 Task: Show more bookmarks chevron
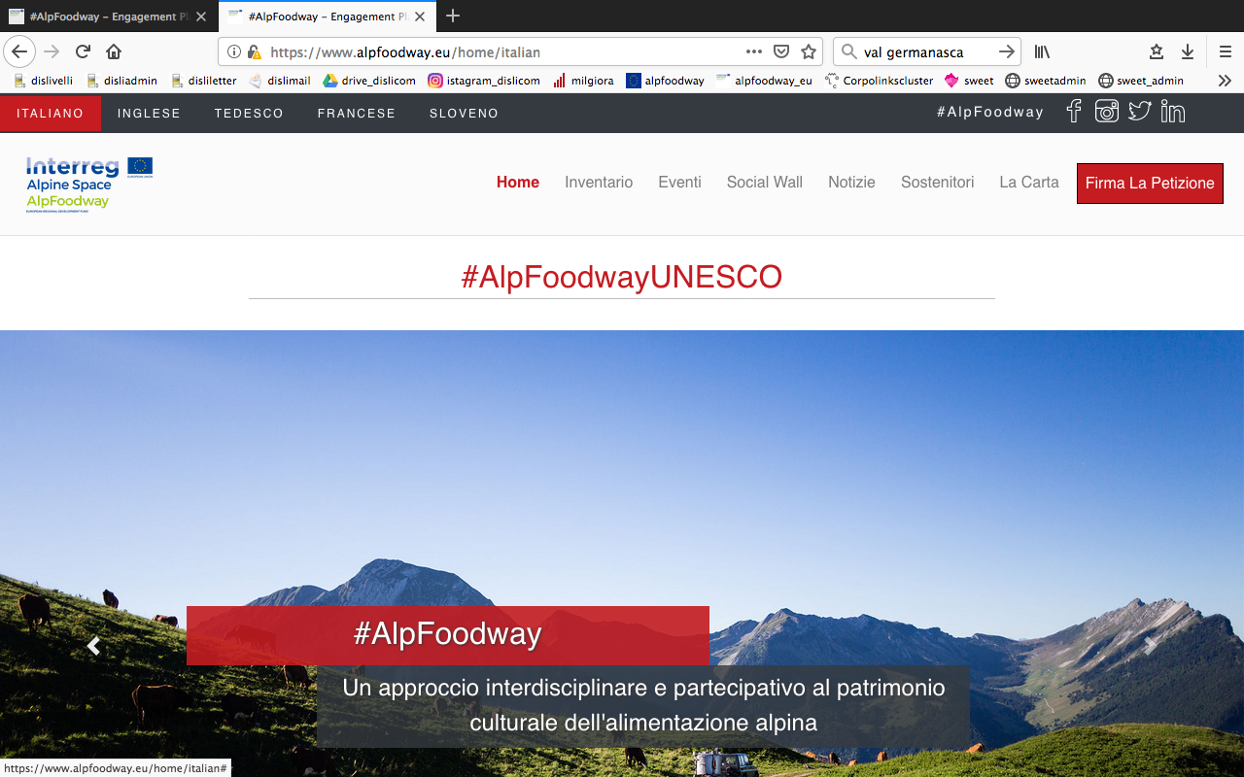tap(1225, 81)
